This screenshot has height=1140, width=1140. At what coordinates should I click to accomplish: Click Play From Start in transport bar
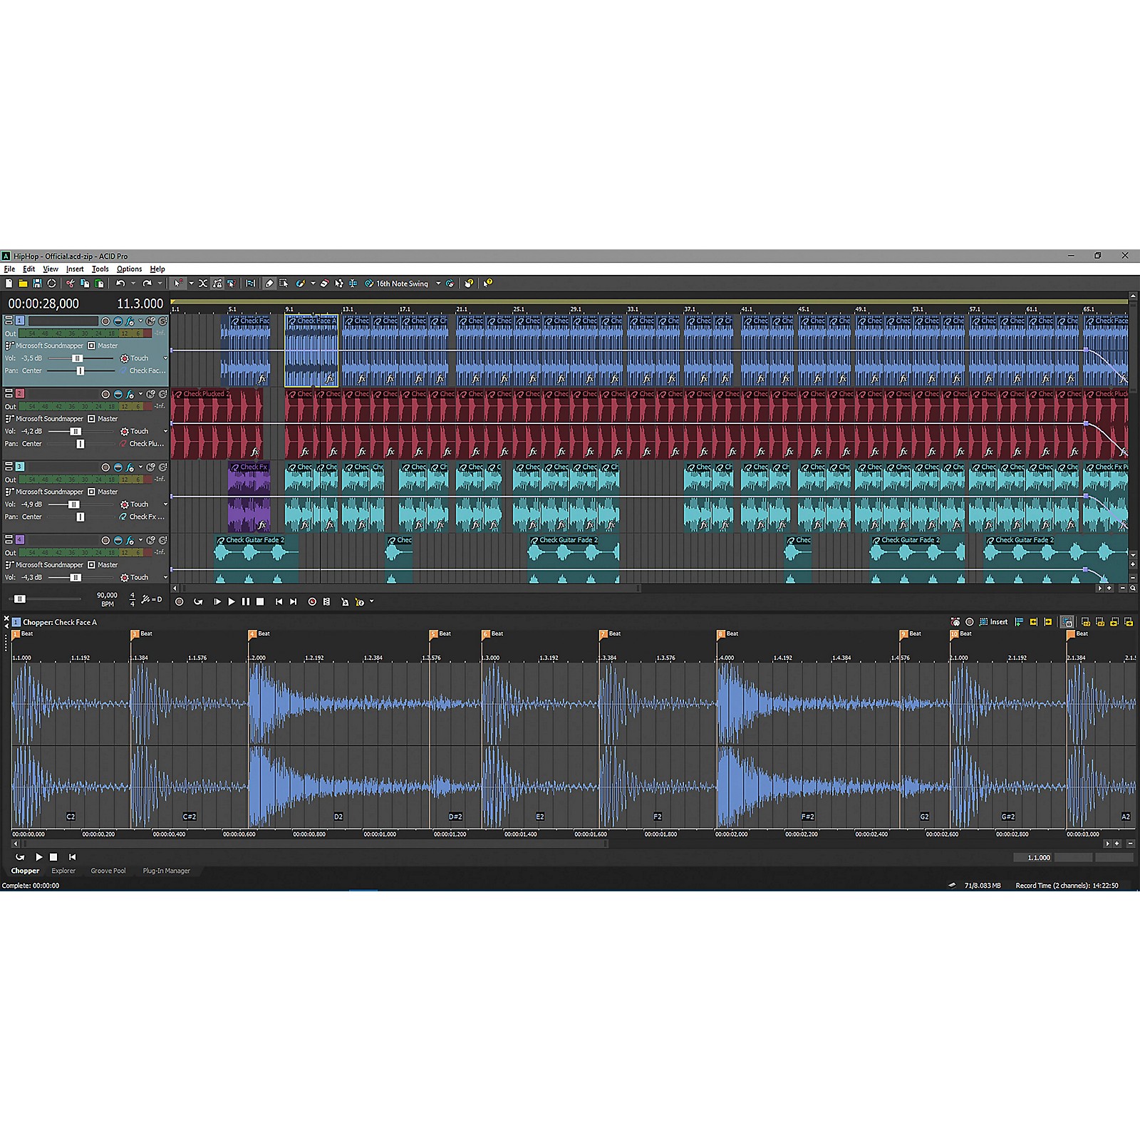217,602
